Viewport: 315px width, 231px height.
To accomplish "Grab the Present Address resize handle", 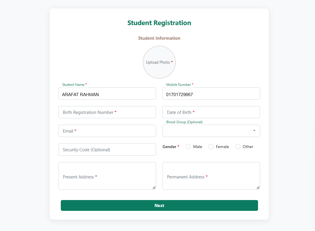I will (154, 187).
